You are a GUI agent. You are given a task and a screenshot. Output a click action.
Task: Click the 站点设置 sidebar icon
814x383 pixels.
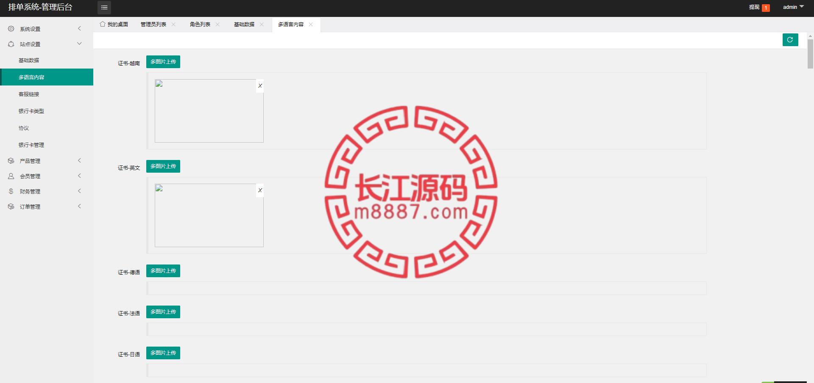click(x=11, y=44)
